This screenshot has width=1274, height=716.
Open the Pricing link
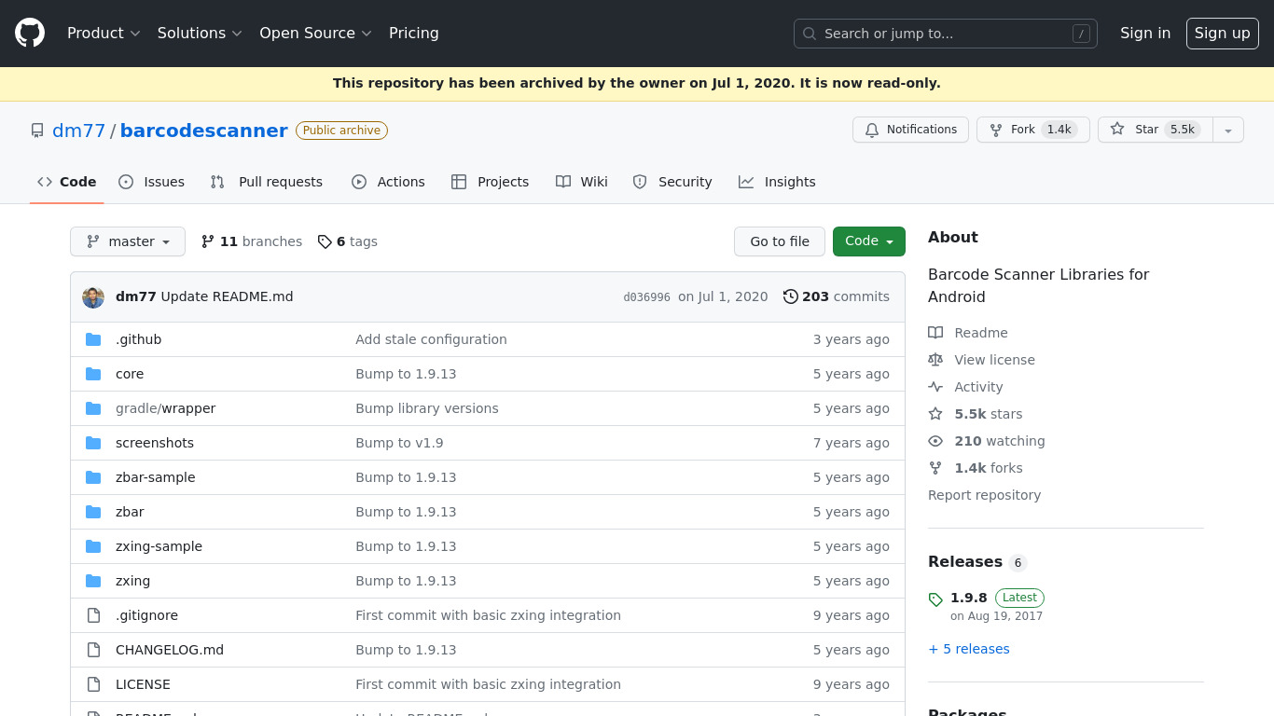[414, 34]
